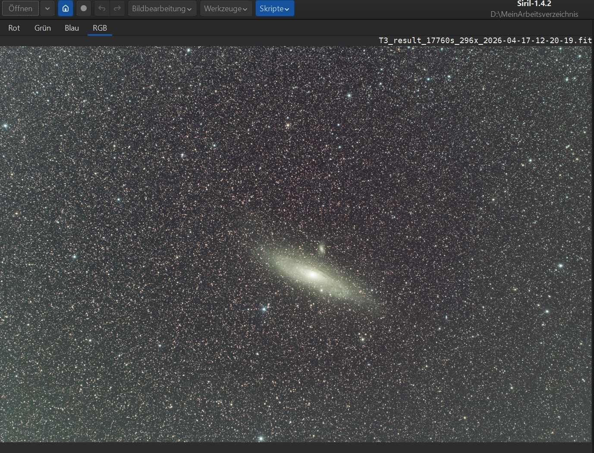
Task: Select the RGB composite tab
Action: click(x=100, y=28)
